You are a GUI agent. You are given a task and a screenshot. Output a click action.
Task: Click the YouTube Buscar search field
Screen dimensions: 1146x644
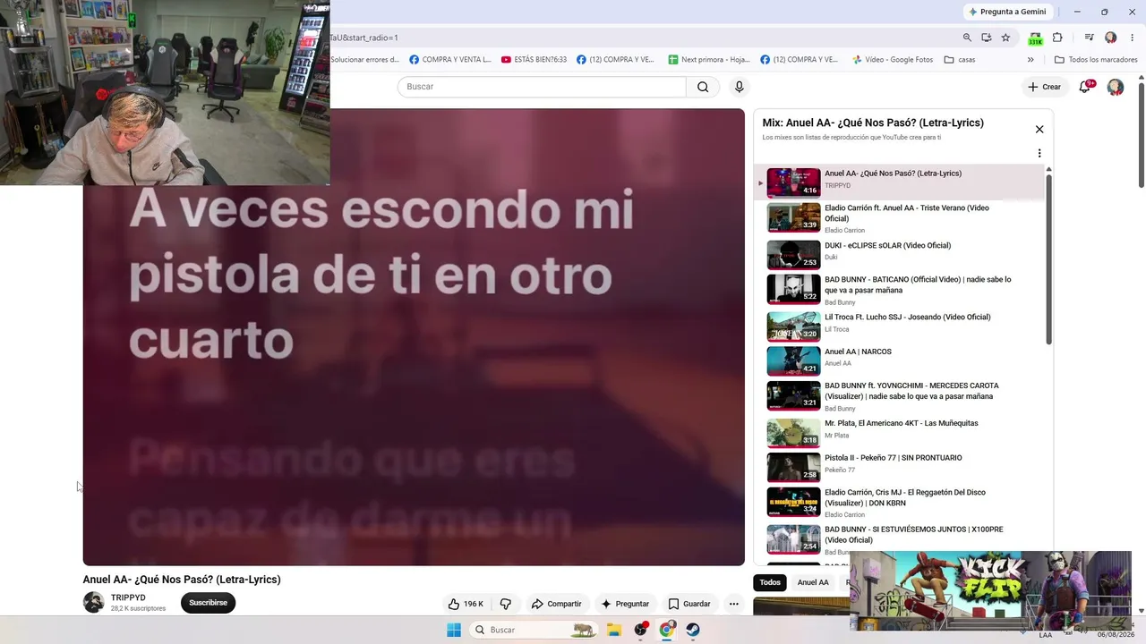point(542,87)
